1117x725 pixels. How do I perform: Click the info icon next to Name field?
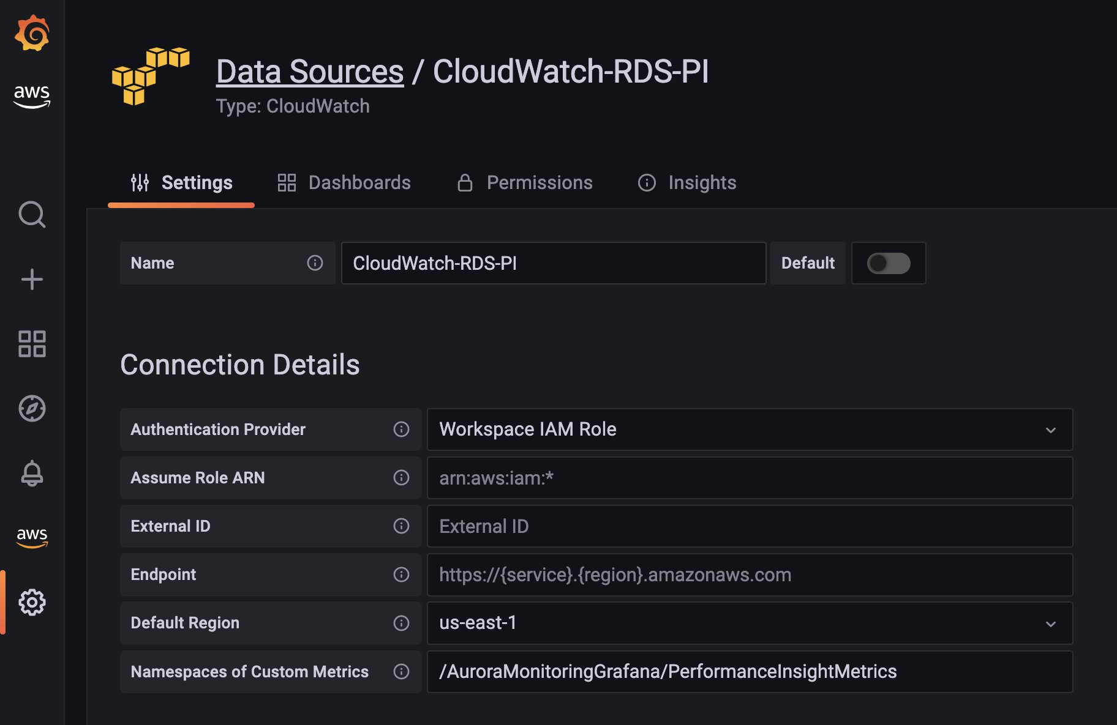(x=315, y=263)
